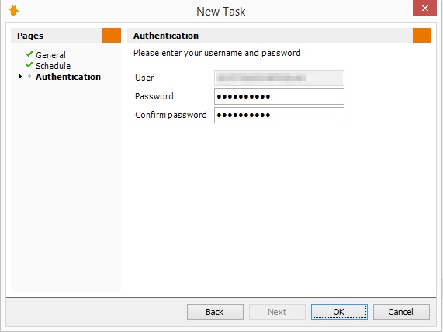Screen dimensions: 443x332
Task: Click the orange square in Pages header
Action: coord(112,36)
